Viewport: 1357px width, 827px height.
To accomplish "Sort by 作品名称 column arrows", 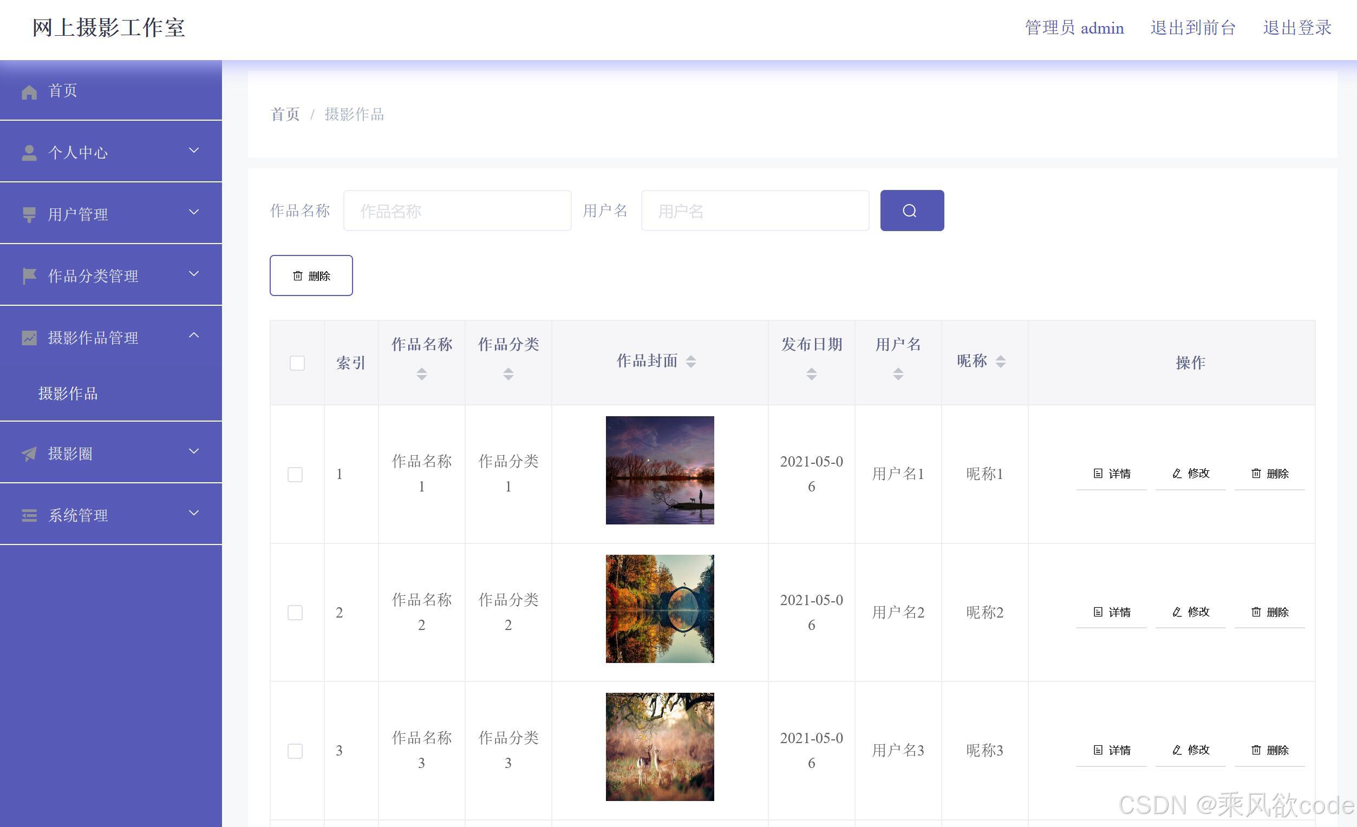I will coord(421,374).
